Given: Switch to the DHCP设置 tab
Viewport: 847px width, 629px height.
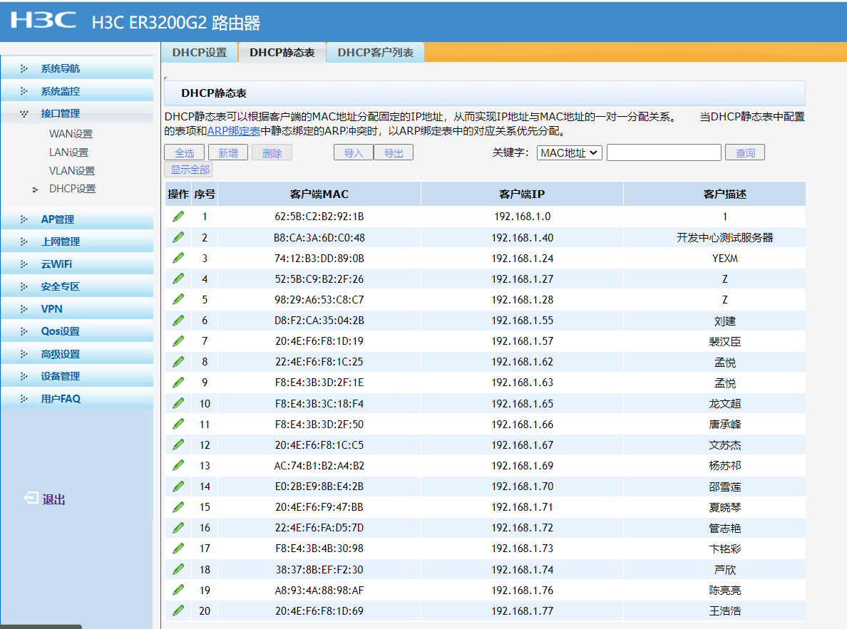Looking at the screenshot, I should 199,53.
